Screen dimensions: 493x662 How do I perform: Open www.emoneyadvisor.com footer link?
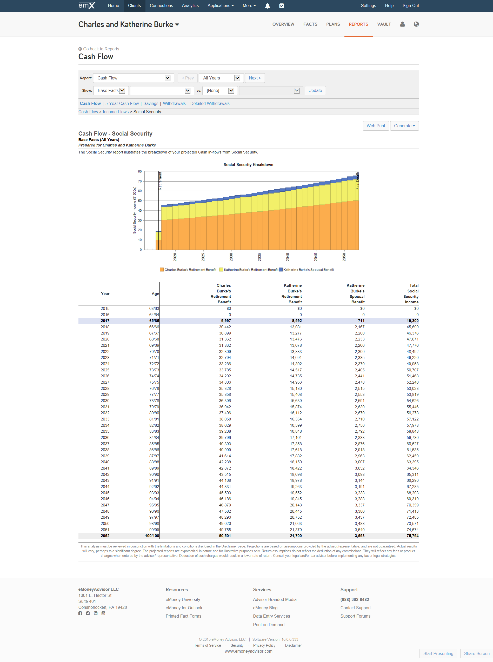click(x=248, y=651)
